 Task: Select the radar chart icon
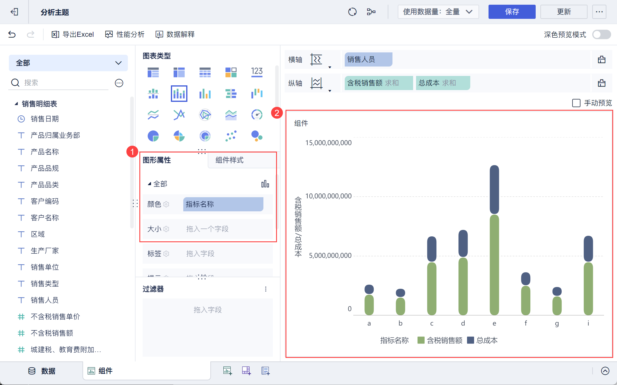tap(205, 114)
